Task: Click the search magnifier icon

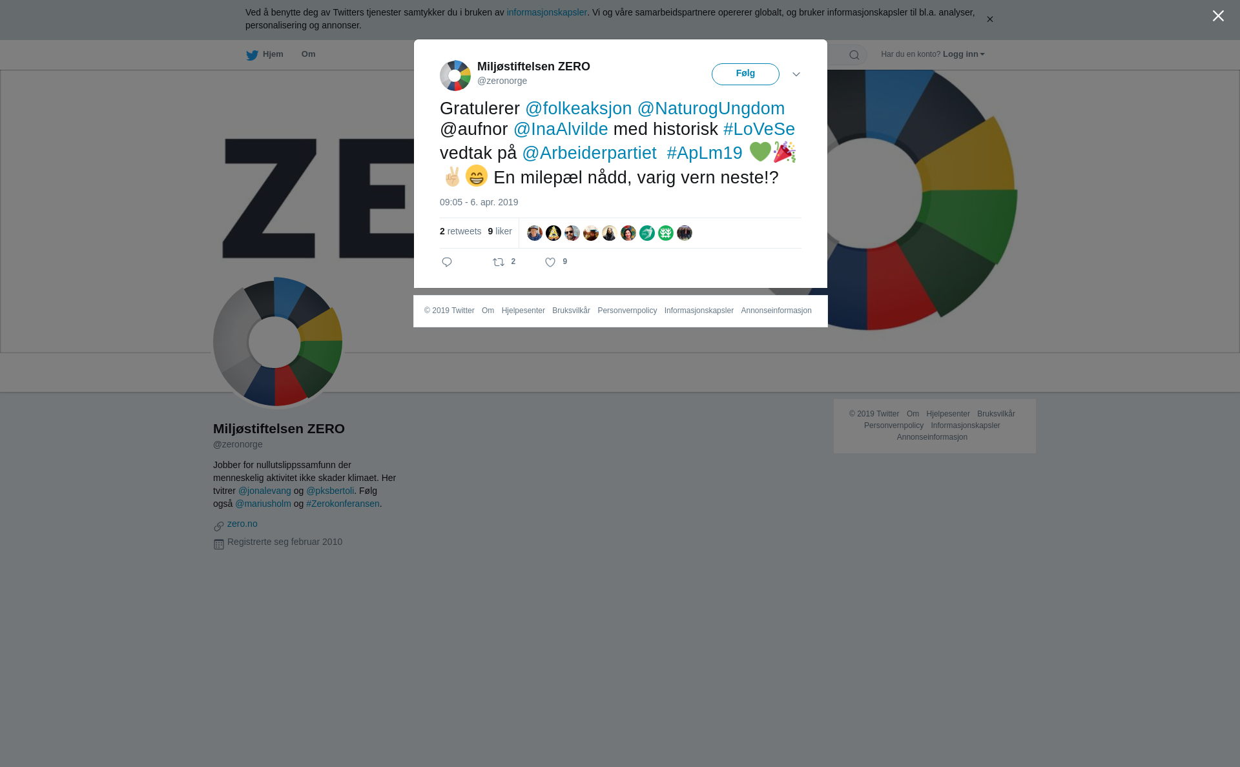Action: coord(854,55)
